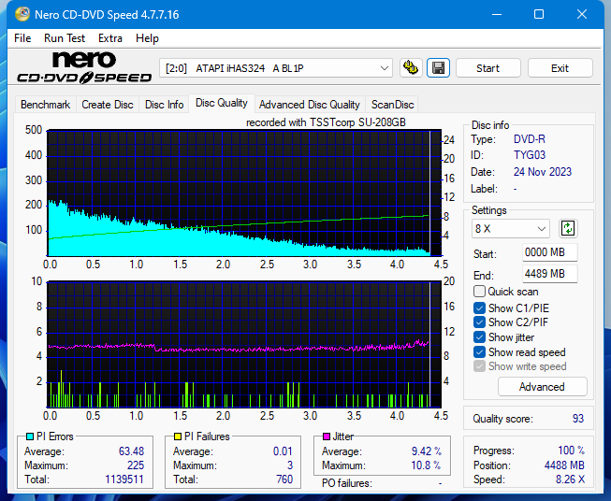Click the refresh speed settings icon
This screenshot has height=501, width=611.
pos(568,228)
